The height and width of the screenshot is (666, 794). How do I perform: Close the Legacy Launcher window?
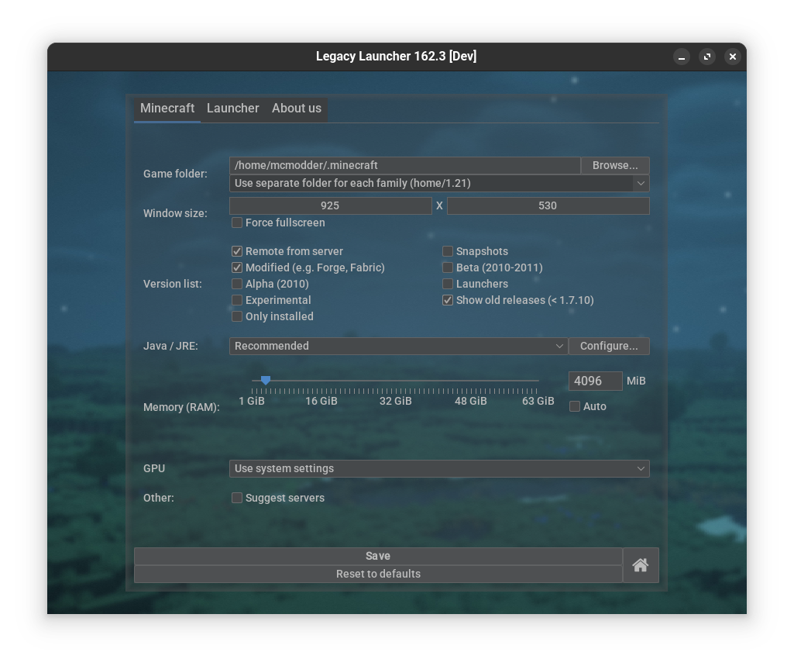(x=732, y=57)
